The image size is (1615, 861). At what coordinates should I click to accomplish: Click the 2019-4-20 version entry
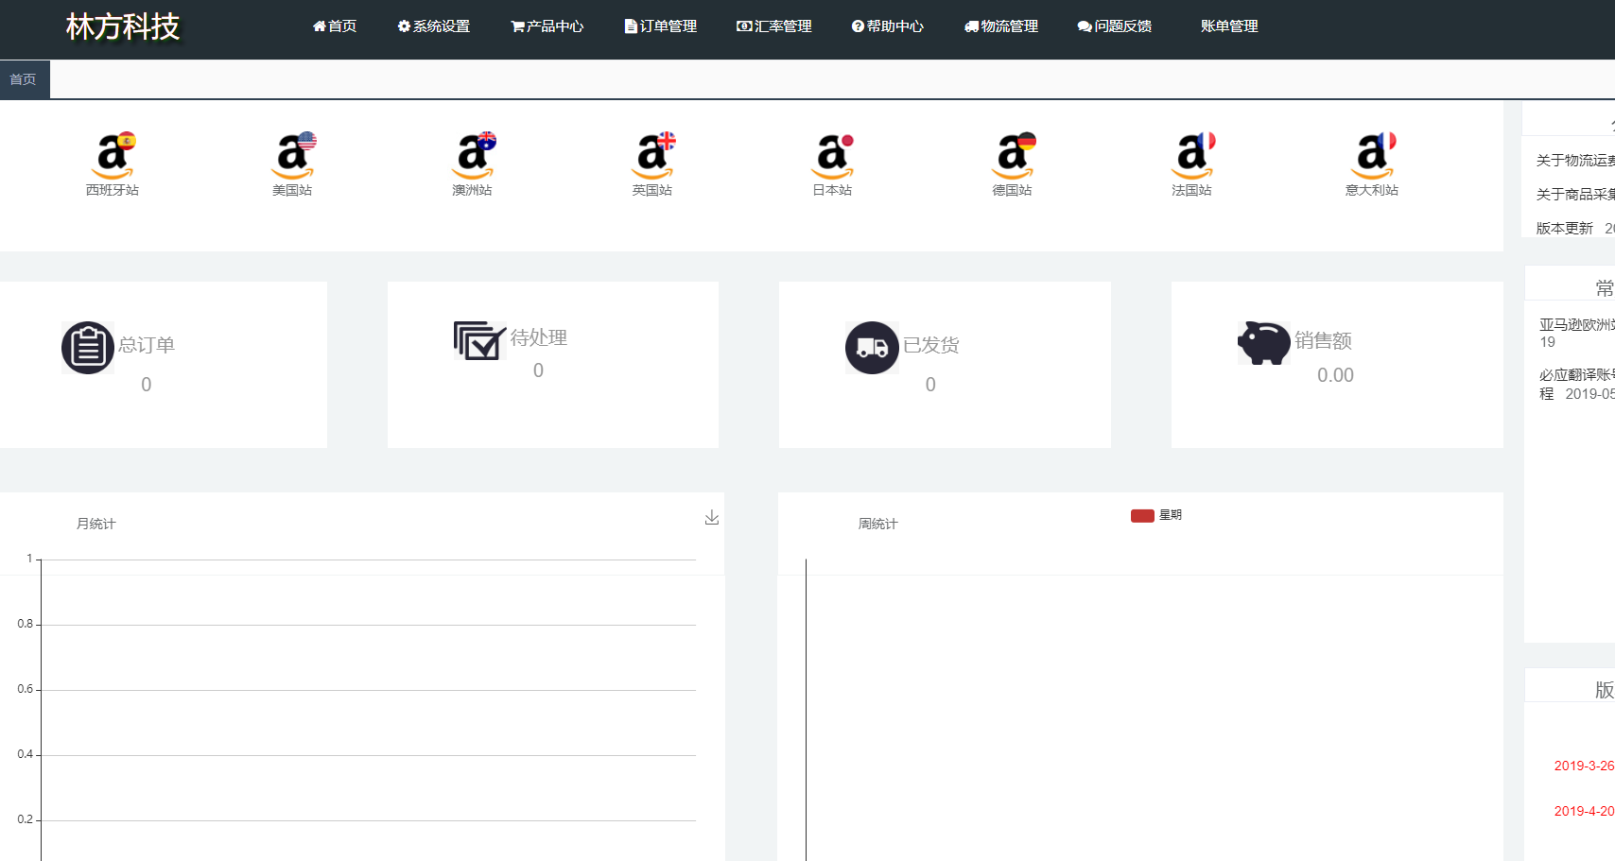pos(1584,812)
